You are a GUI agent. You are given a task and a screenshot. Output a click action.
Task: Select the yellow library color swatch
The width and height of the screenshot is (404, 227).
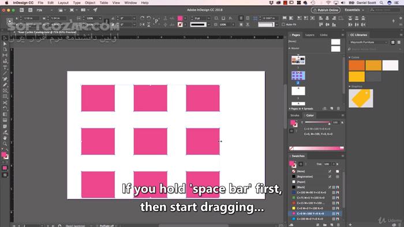tap(357, 77)
